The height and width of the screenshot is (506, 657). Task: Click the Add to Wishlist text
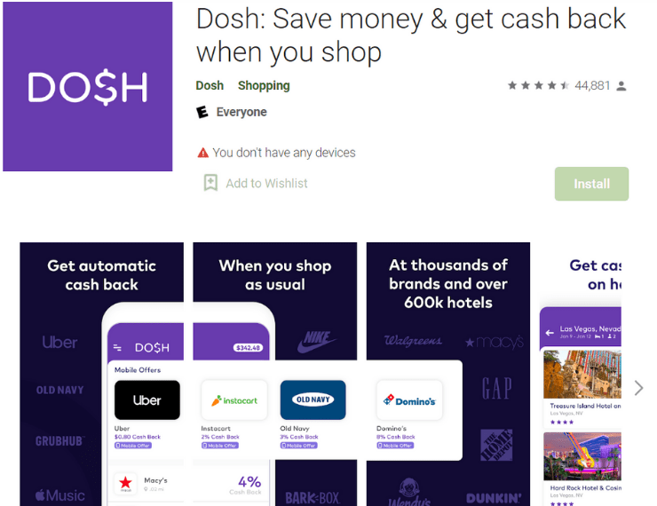tap(266, 184)
